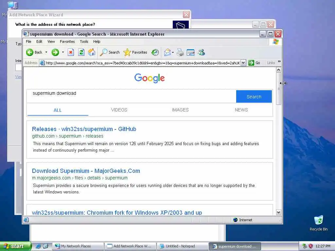
Task: Click the status bar page icon
Action: tap(26, 220)
